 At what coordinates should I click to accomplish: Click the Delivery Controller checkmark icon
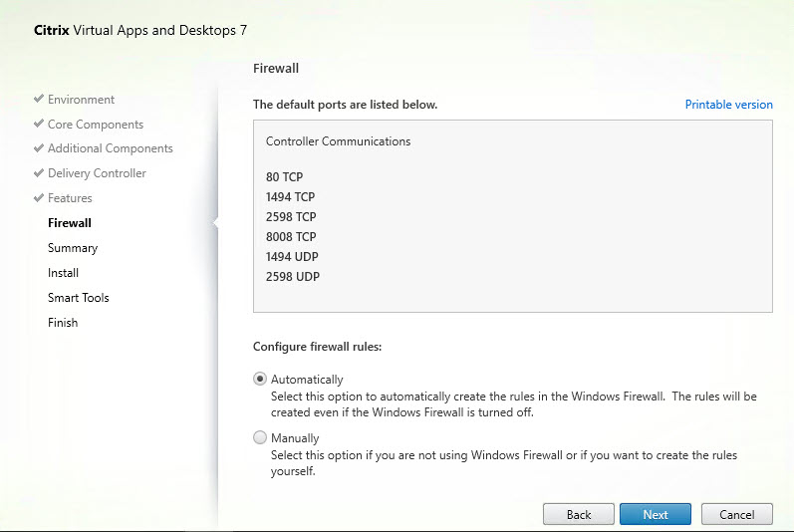coord(39,173)
